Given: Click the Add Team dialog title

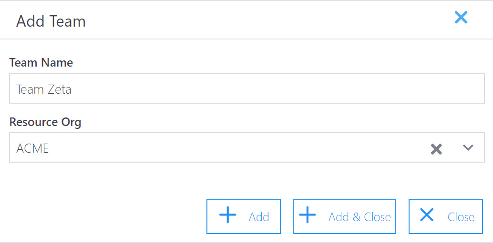Looking at the screenshot, I should pos(51,21).
